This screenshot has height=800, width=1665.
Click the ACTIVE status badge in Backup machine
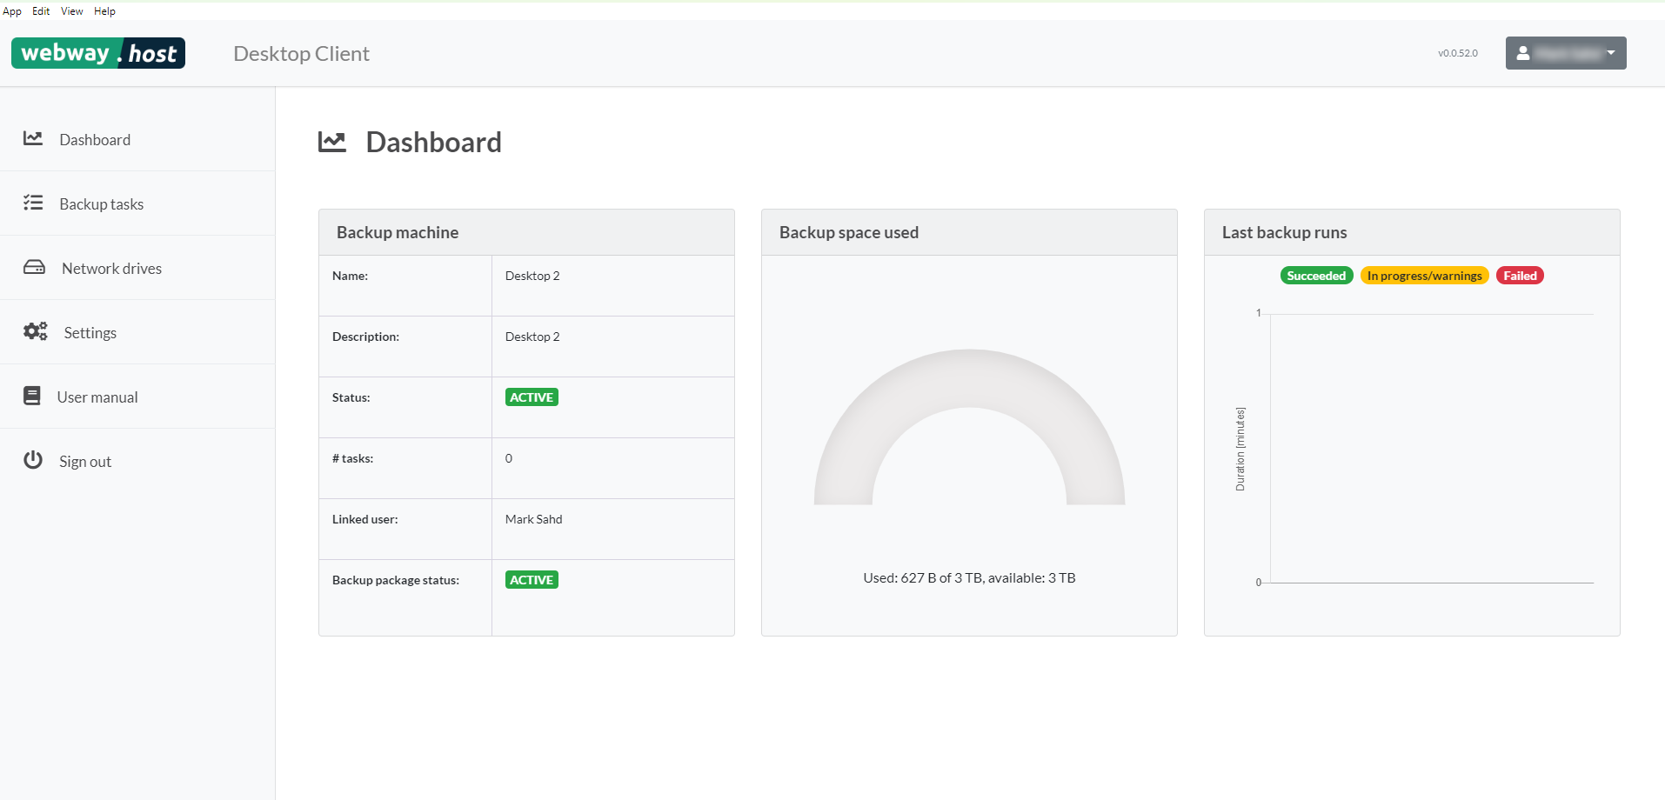(x=531, y=397)
